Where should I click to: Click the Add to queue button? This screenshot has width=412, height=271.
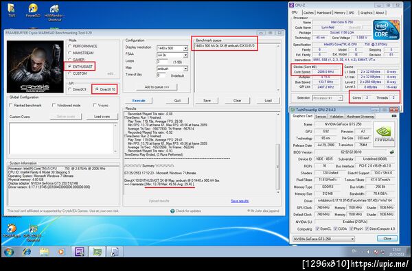click(x=157, y=87)
